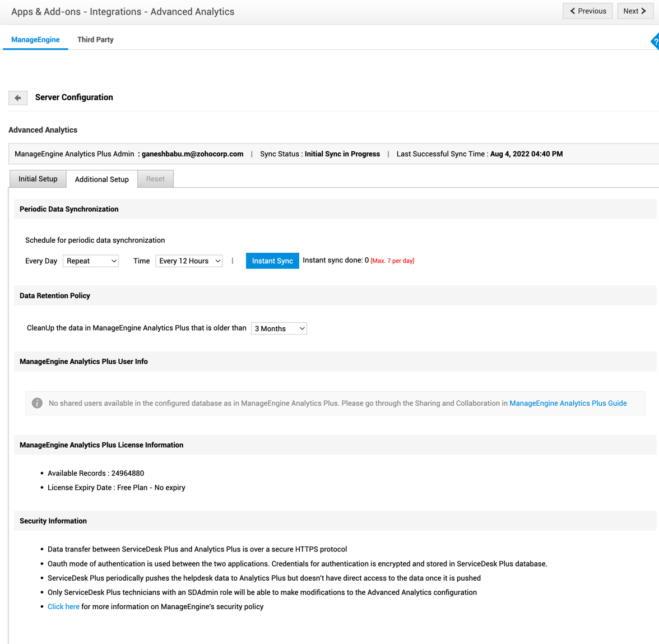Open the ManageEngine Analytics Plus Guide link
Viewport: 659px width, 644px height.
[568, 403]
